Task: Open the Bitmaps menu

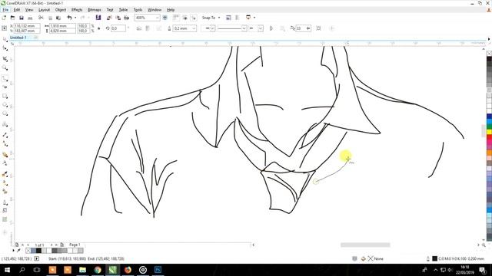Action: point(95,10)
